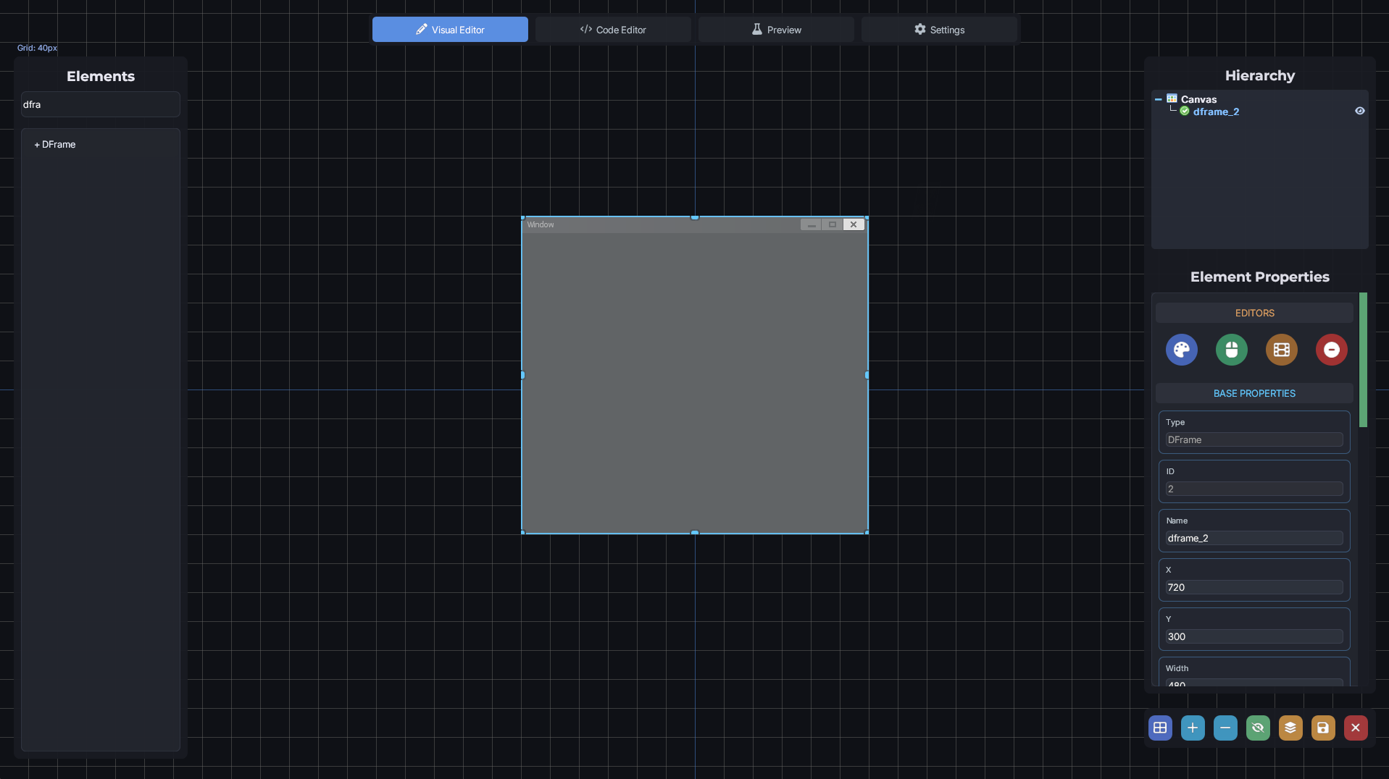Screen dimensions: 1389x779
Task: Open the palette style editor
Action: pyautogui.click(x=1182, y=350)
